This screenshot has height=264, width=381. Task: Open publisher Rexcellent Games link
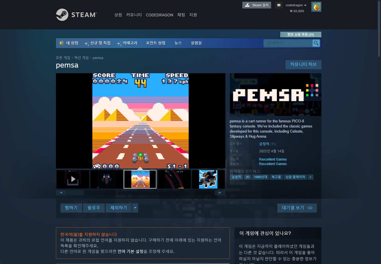click(273, 164)
